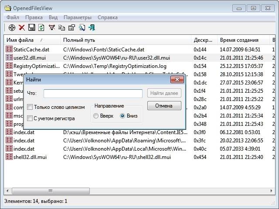
Task: Click the handle value 0x144
Action: (x=200, y=50)
